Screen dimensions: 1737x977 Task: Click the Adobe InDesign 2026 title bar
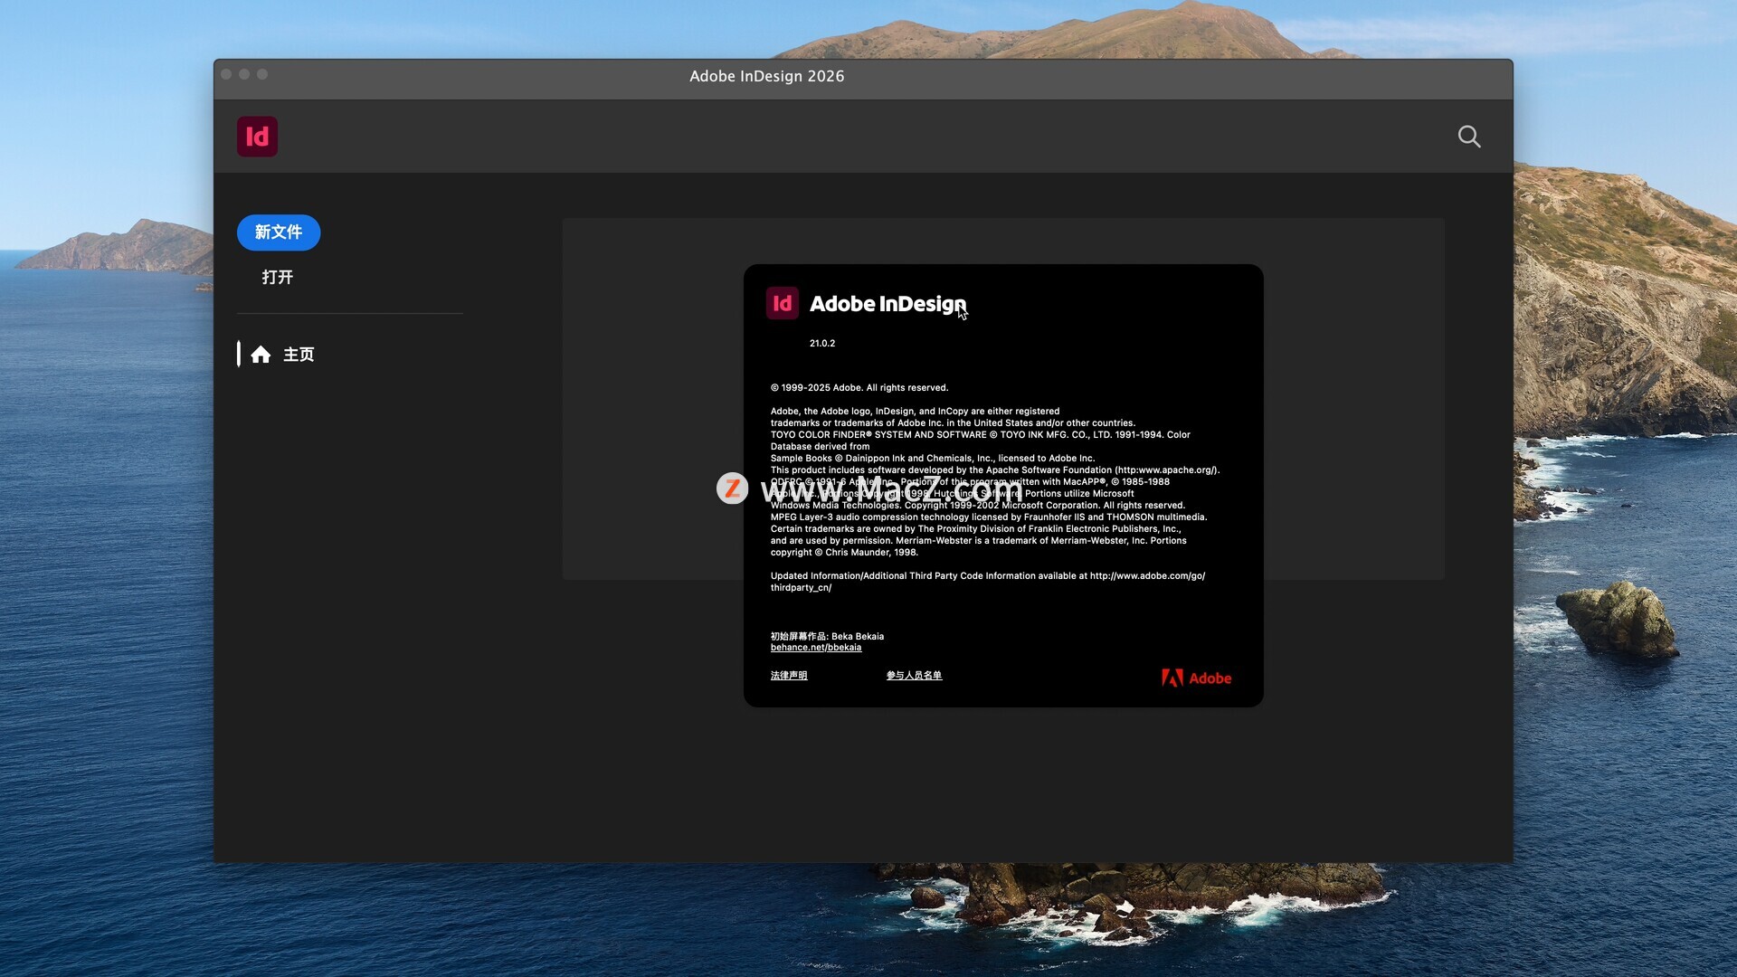coord(766,77)
